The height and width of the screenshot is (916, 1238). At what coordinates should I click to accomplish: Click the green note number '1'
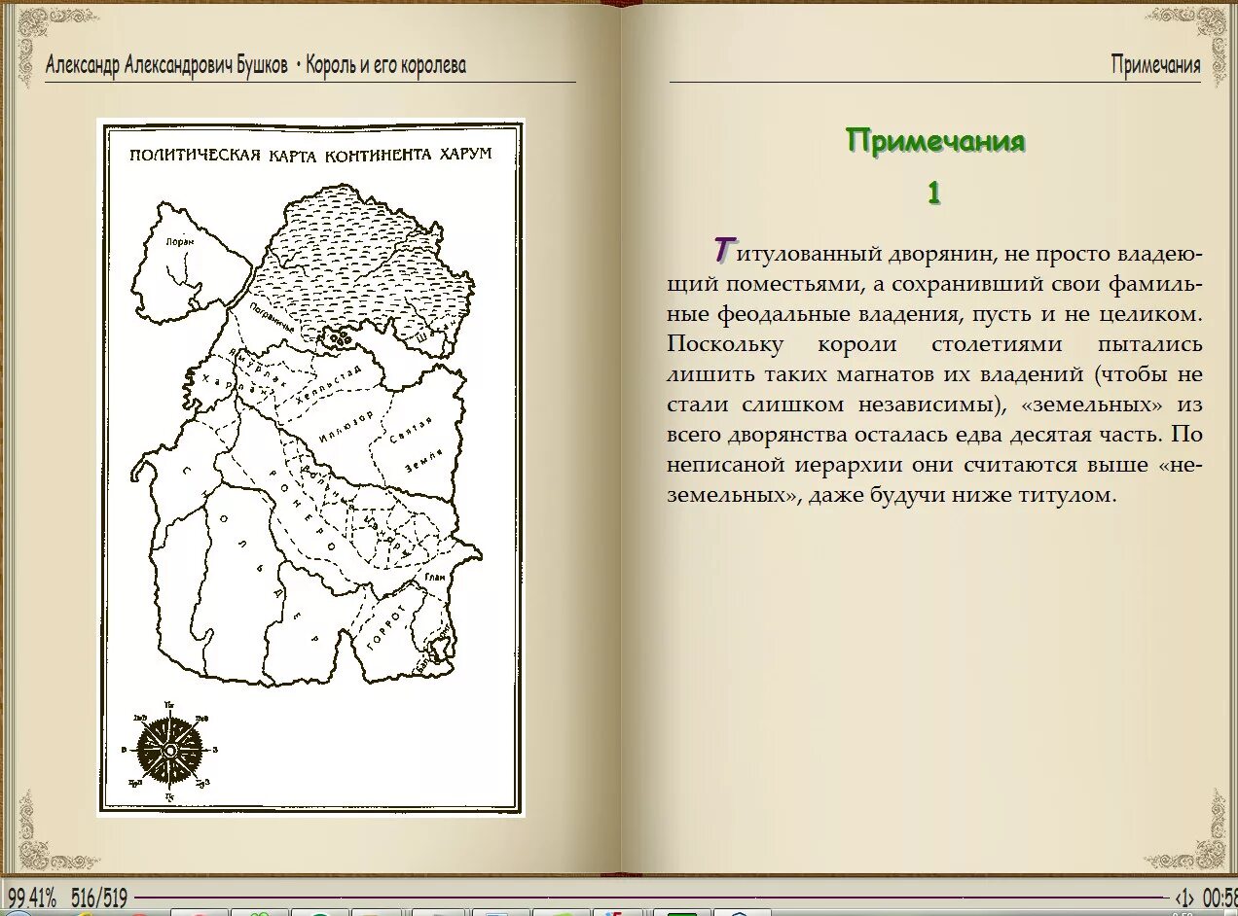(933, 194)
